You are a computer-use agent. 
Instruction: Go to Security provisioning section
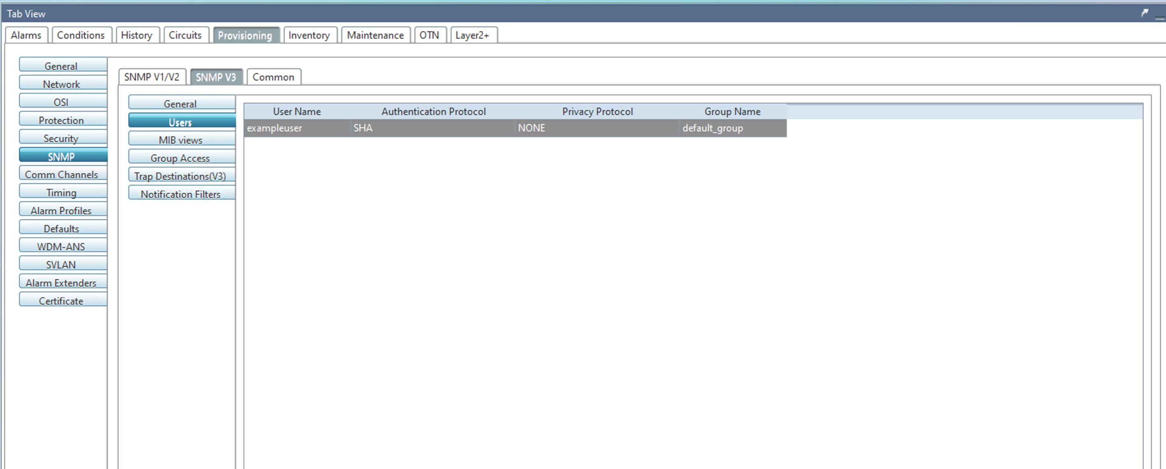(x=62, y=138)
